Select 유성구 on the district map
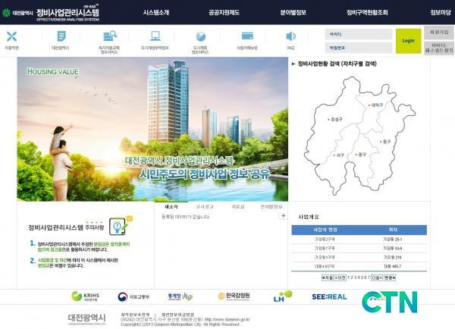Viewport: 455px width, 329px height. 335,119
